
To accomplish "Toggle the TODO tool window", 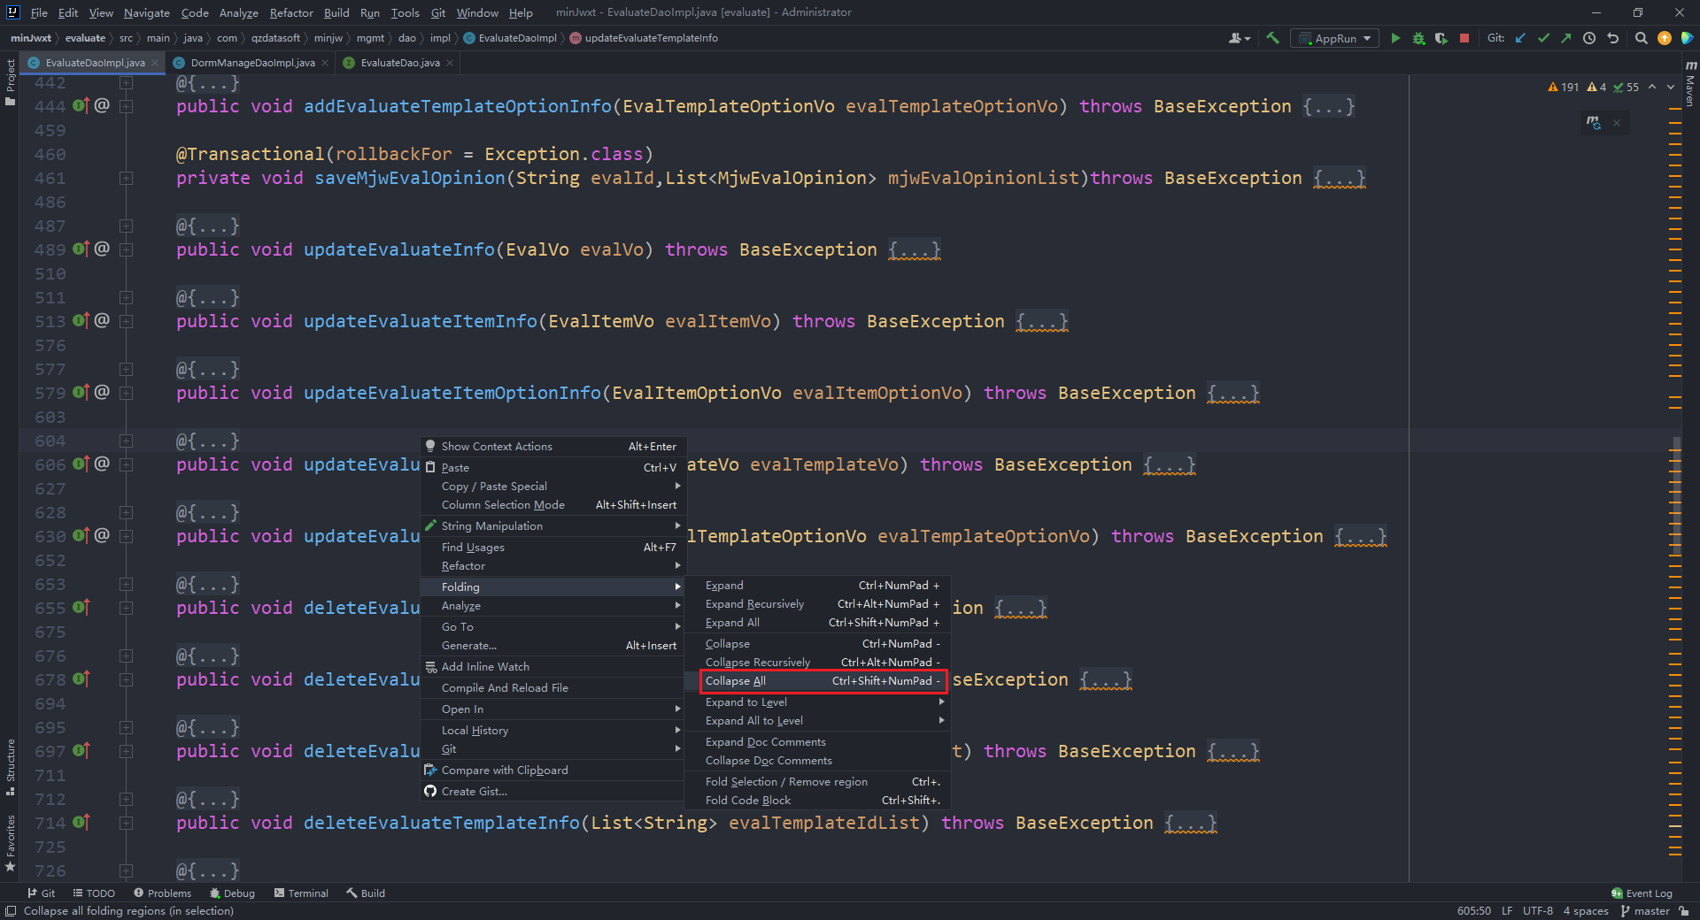I will (x=94, y=893).
